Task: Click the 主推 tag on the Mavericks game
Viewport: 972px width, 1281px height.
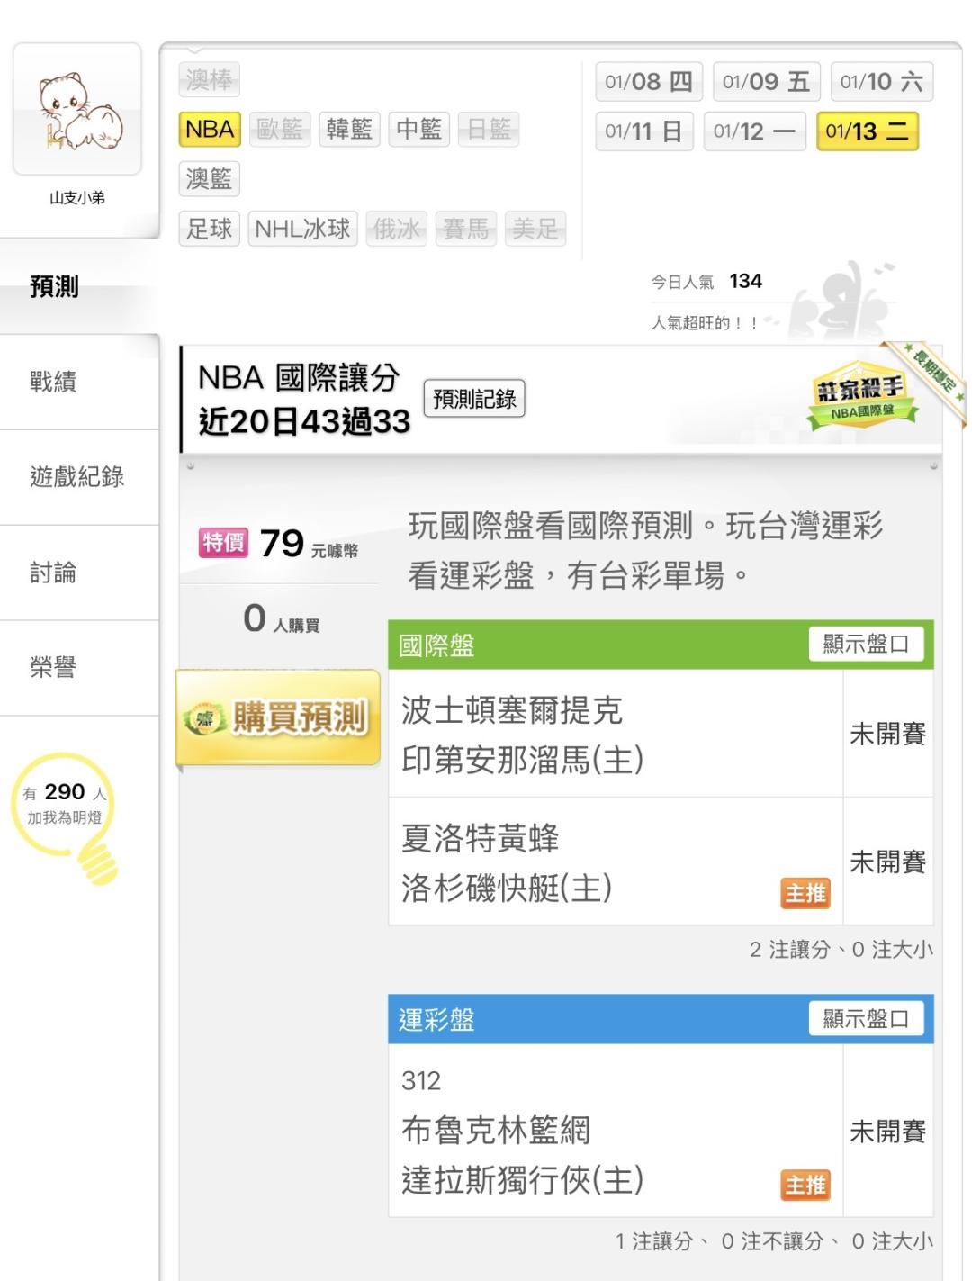Action: [805, 1185]
